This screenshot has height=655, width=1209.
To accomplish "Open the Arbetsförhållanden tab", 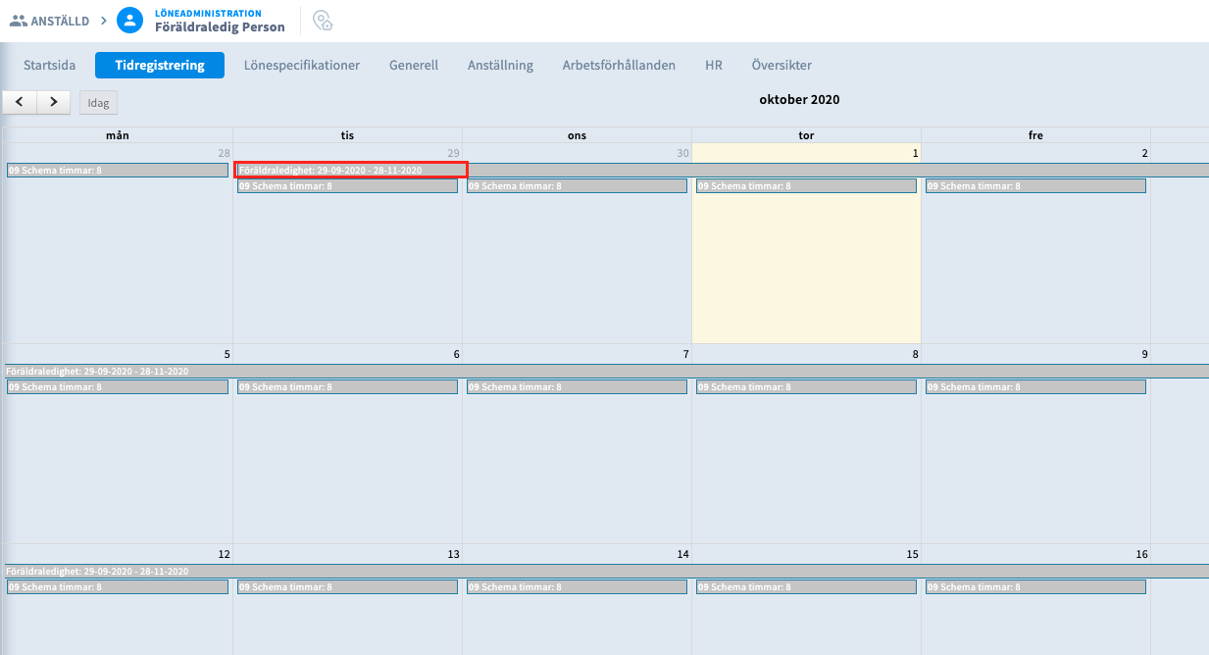I will point(619,66).
